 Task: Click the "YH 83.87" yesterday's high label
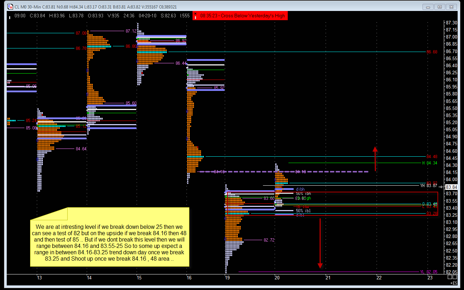(429, 186)
